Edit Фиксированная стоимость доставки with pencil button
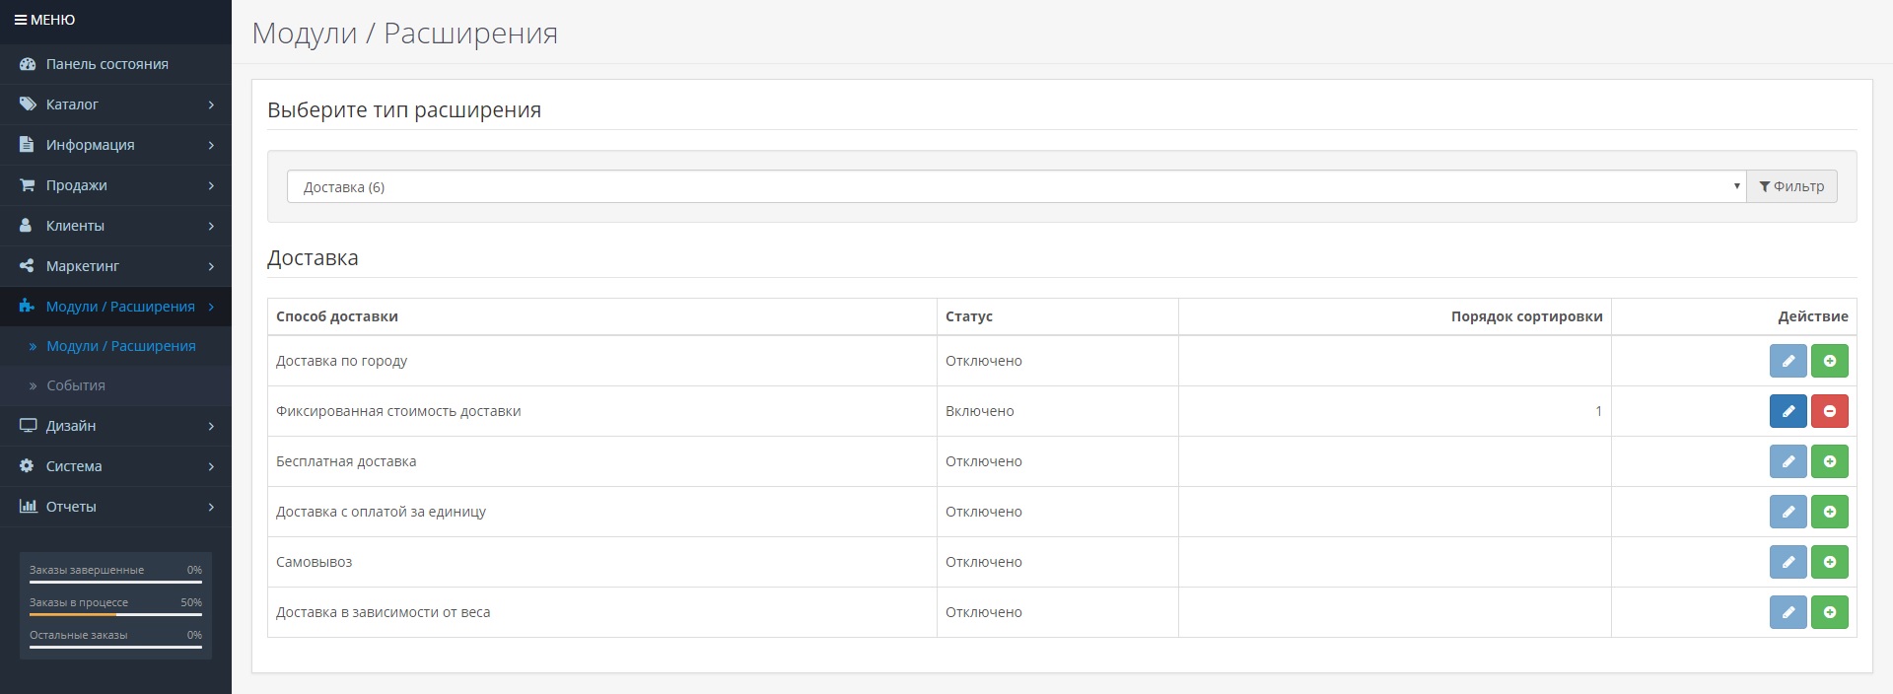Image resolution: width=1893 pixels, height=694 pixels. pos(1788,411)
